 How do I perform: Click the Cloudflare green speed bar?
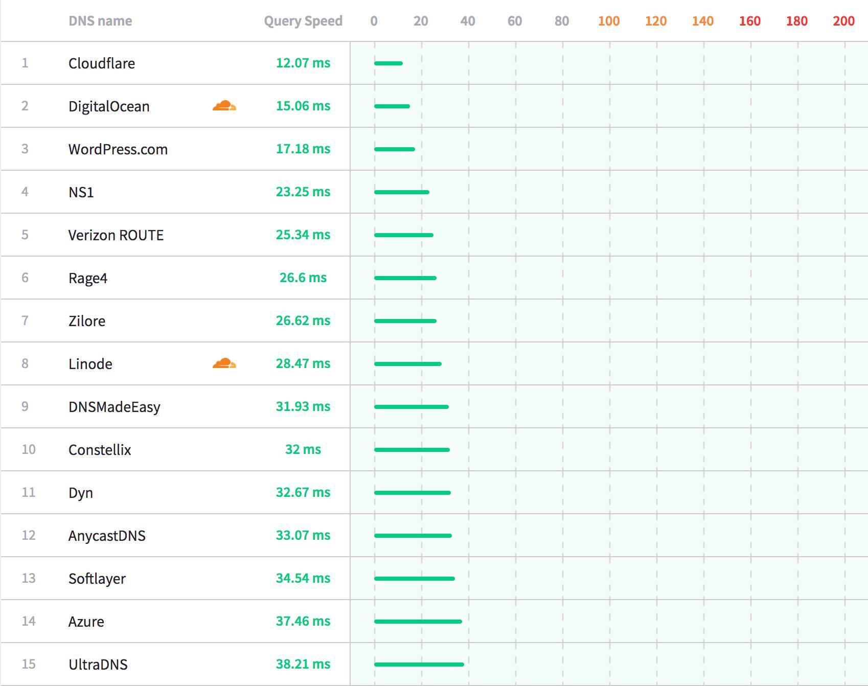[389, 63]
